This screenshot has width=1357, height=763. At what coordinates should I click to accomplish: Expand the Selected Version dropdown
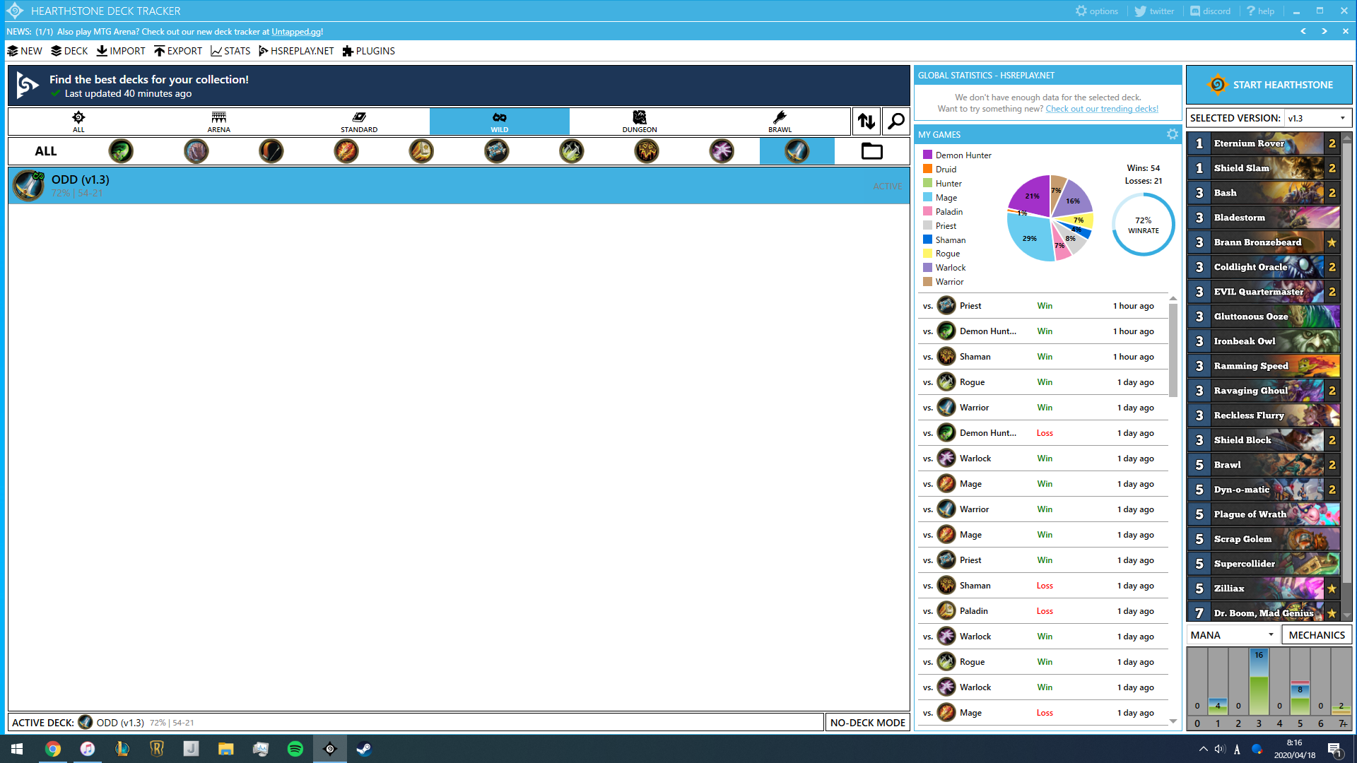tap(1317, 118)
